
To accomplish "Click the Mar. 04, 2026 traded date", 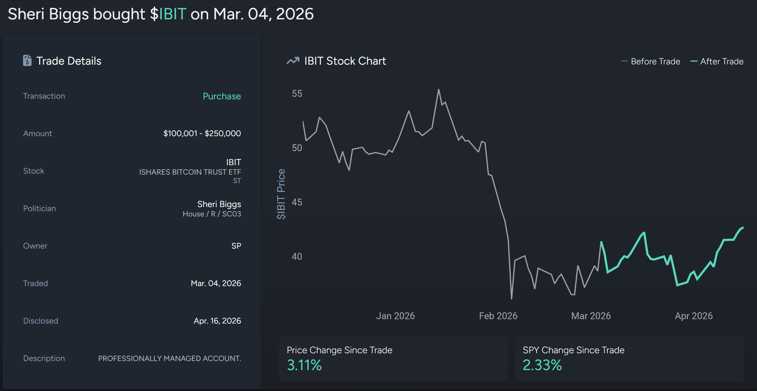I will tap(216, 283).
